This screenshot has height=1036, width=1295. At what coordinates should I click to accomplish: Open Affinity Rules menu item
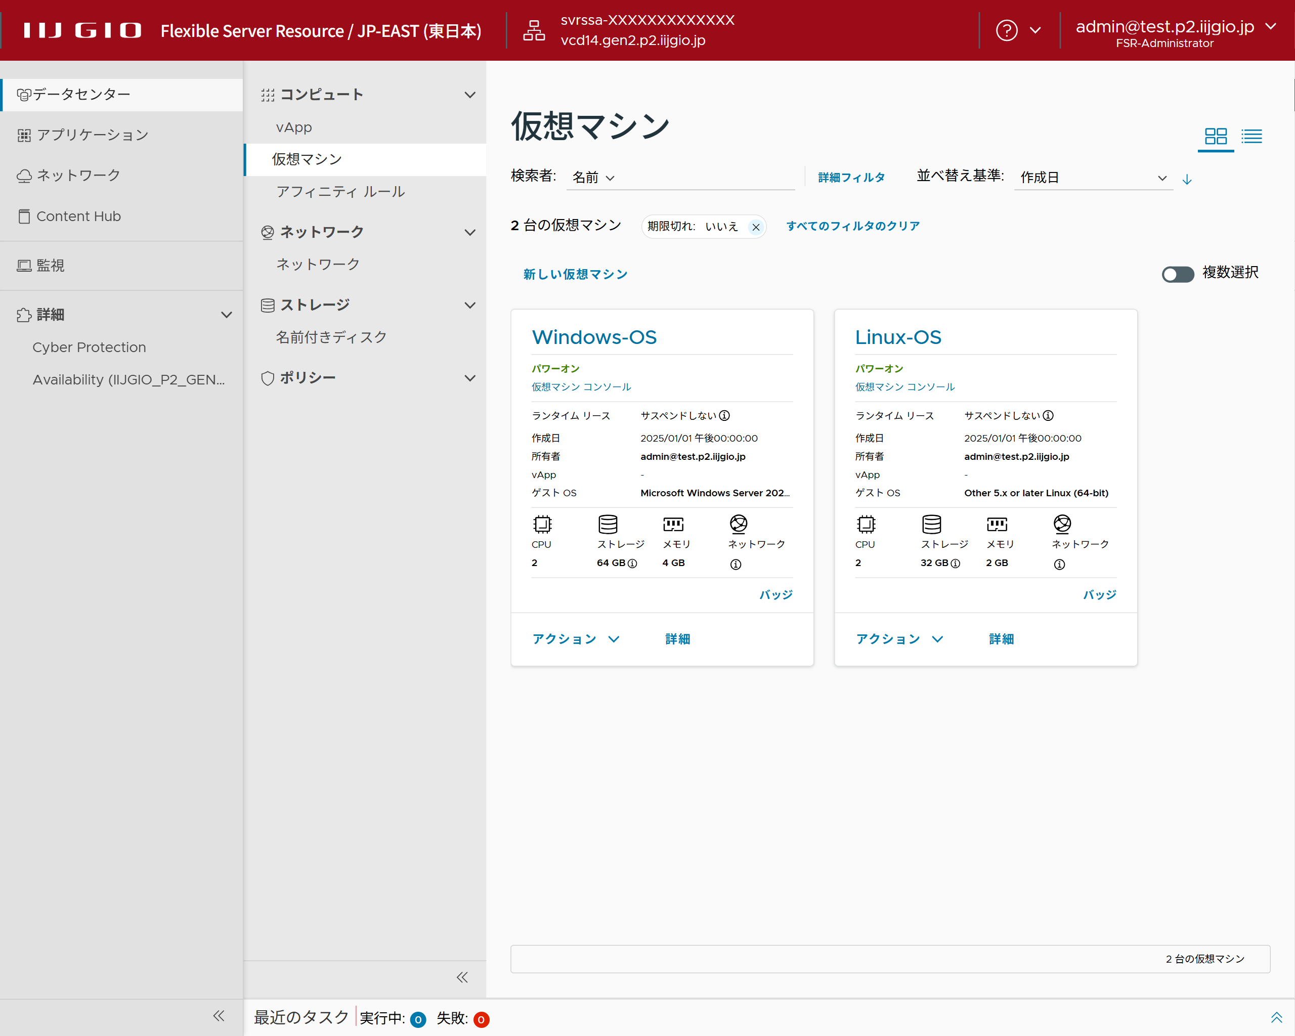point(340,192)
